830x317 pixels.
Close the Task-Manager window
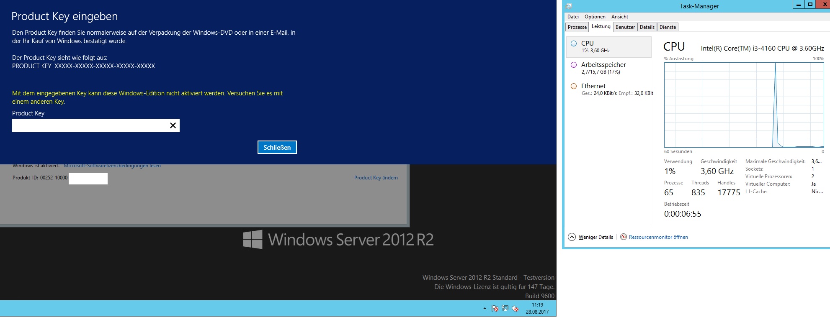(x=823, y=5)
